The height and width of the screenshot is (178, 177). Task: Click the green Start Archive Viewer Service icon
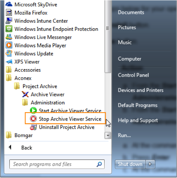pos(33,111)
